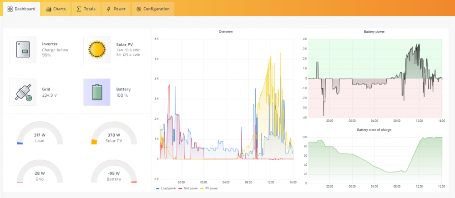Click the Grid heading text

pos(46,89)
